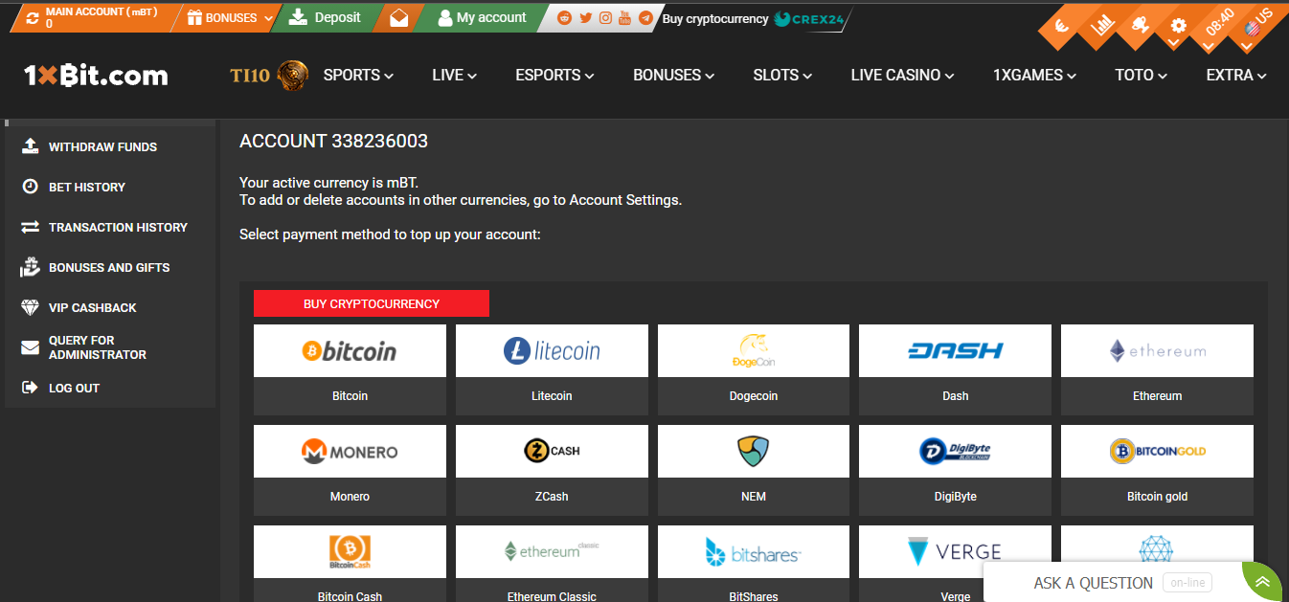
Task: Click the statistics bar chart icon
Action: tap(1103, 26)
